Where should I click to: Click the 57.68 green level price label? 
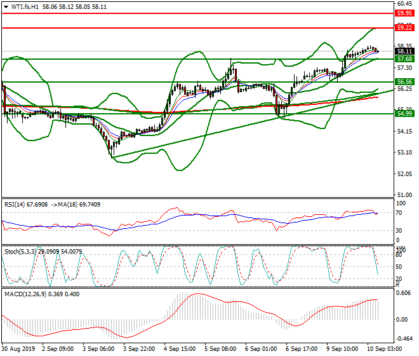(x=404, y=59)
